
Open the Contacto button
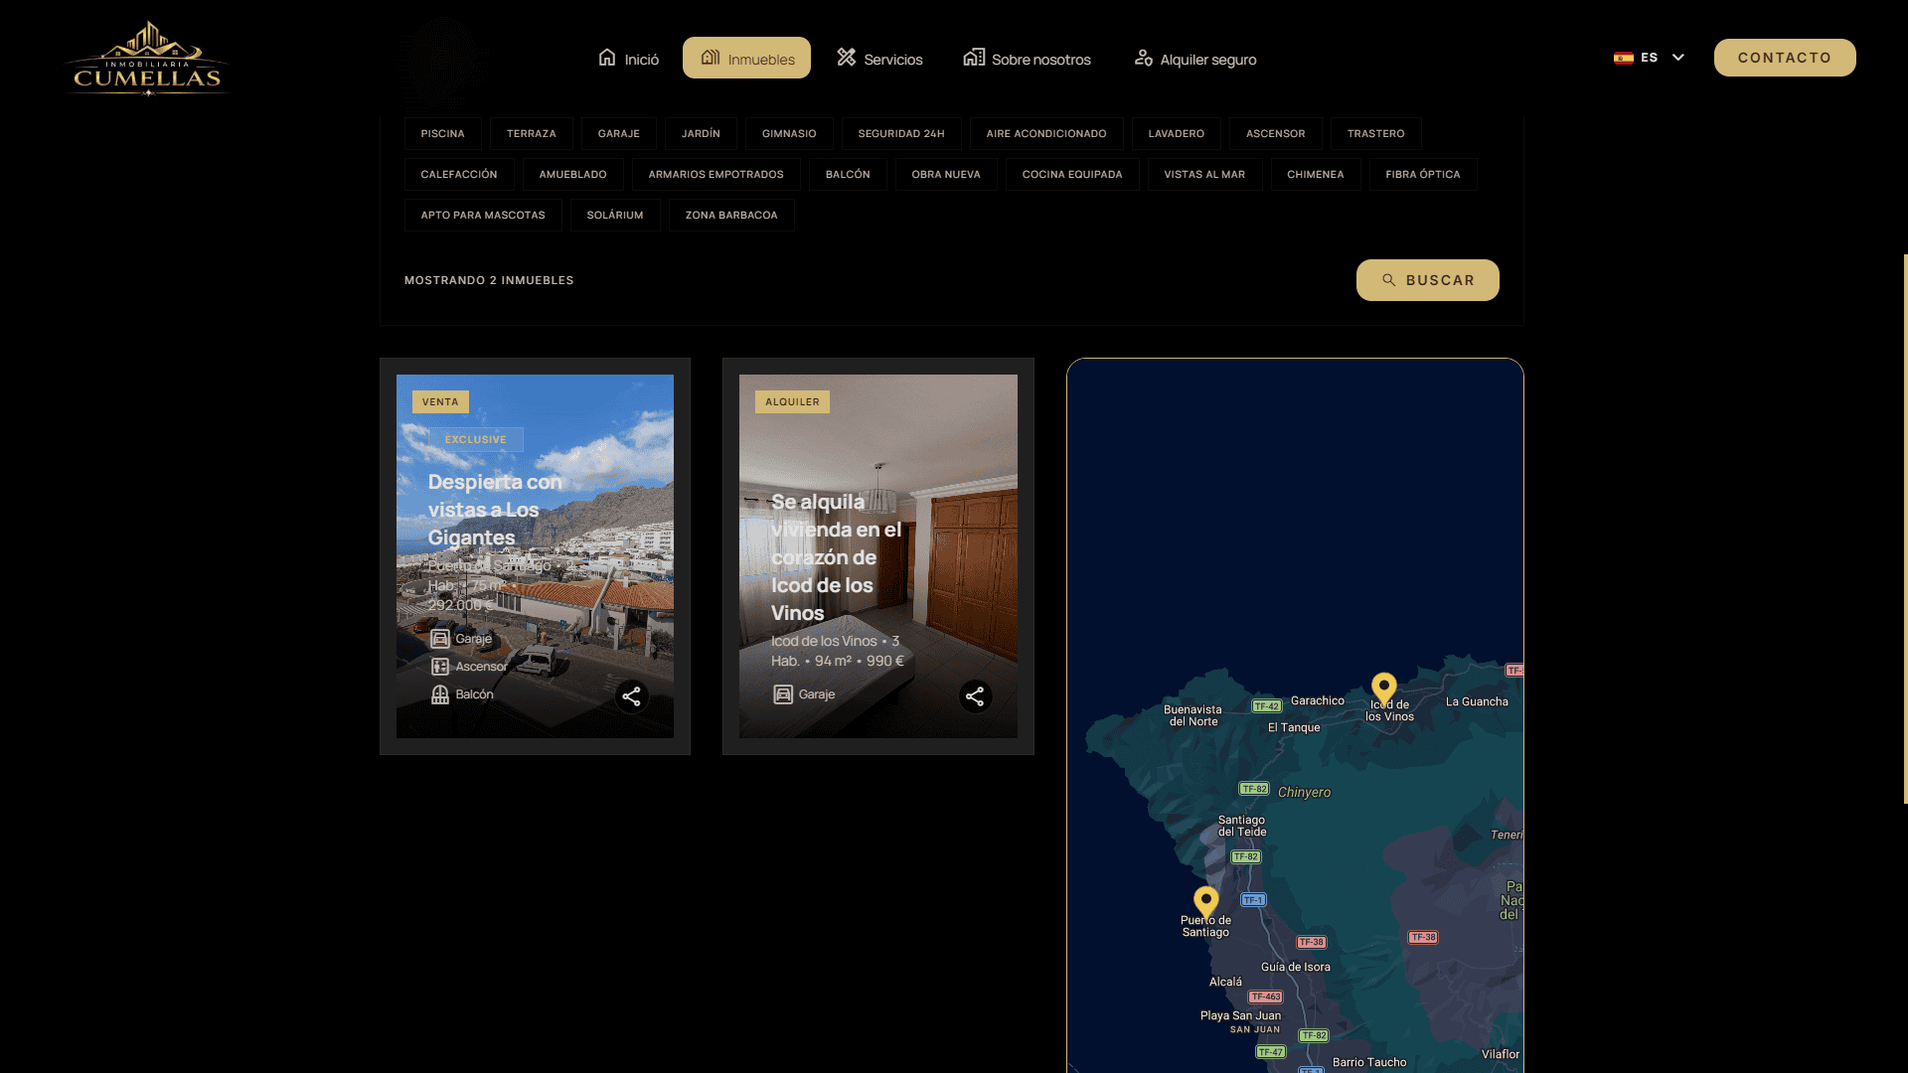pos(1785,58)
